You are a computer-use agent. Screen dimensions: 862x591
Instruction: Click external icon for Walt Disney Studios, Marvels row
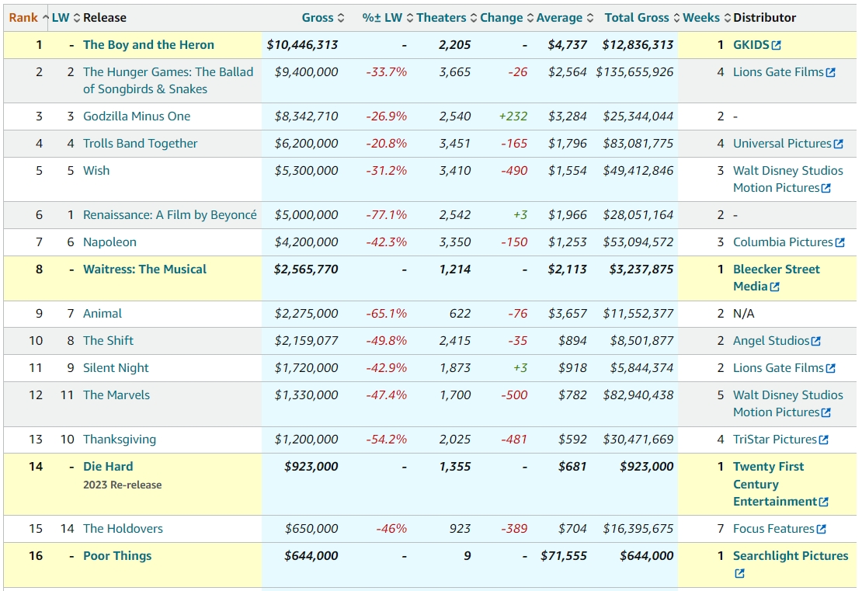tap(826, 413)
